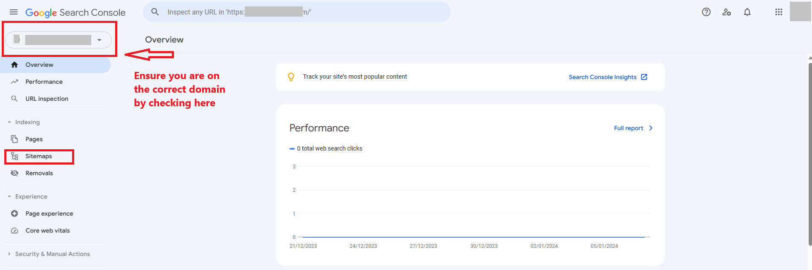Click the page vertical scrollbar

[810, 154]
